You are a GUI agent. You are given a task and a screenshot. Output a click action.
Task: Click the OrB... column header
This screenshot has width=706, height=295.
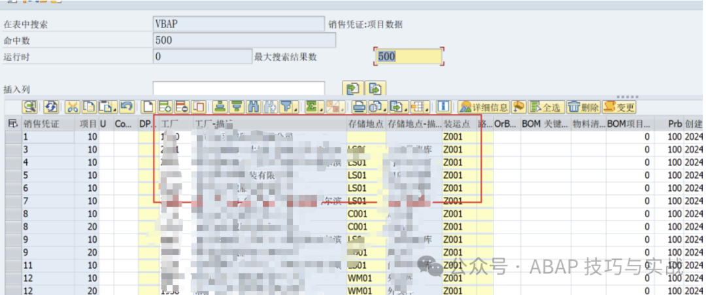[x=507, y=124]
